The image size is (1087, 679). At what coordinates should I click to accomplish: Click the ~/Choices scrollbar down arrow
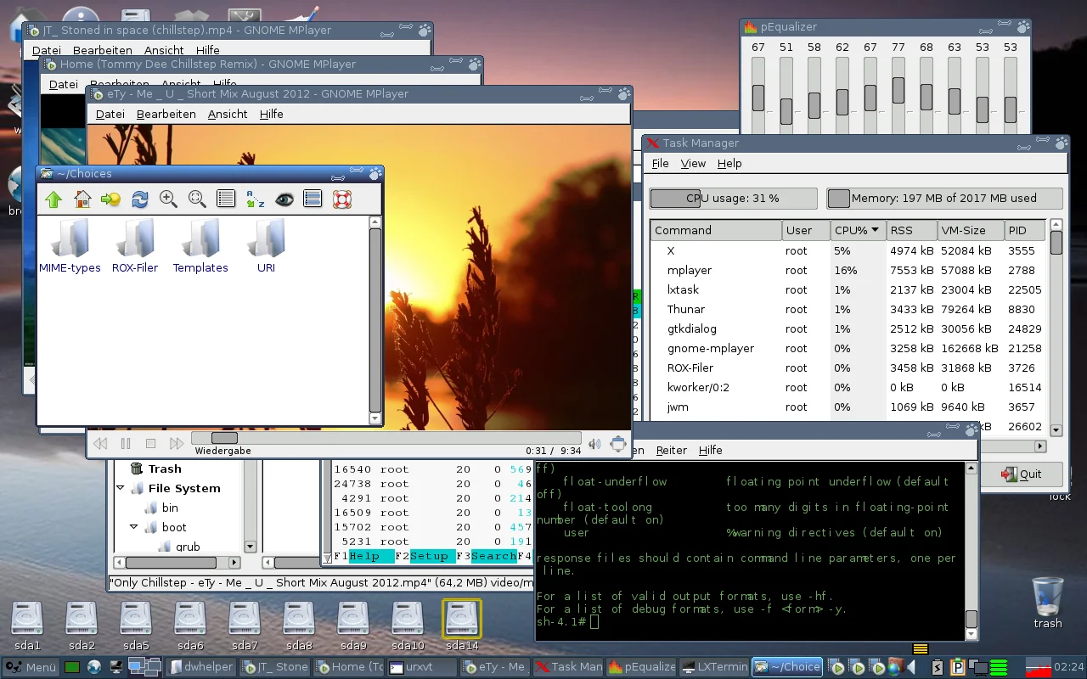[x=375, y=418]
